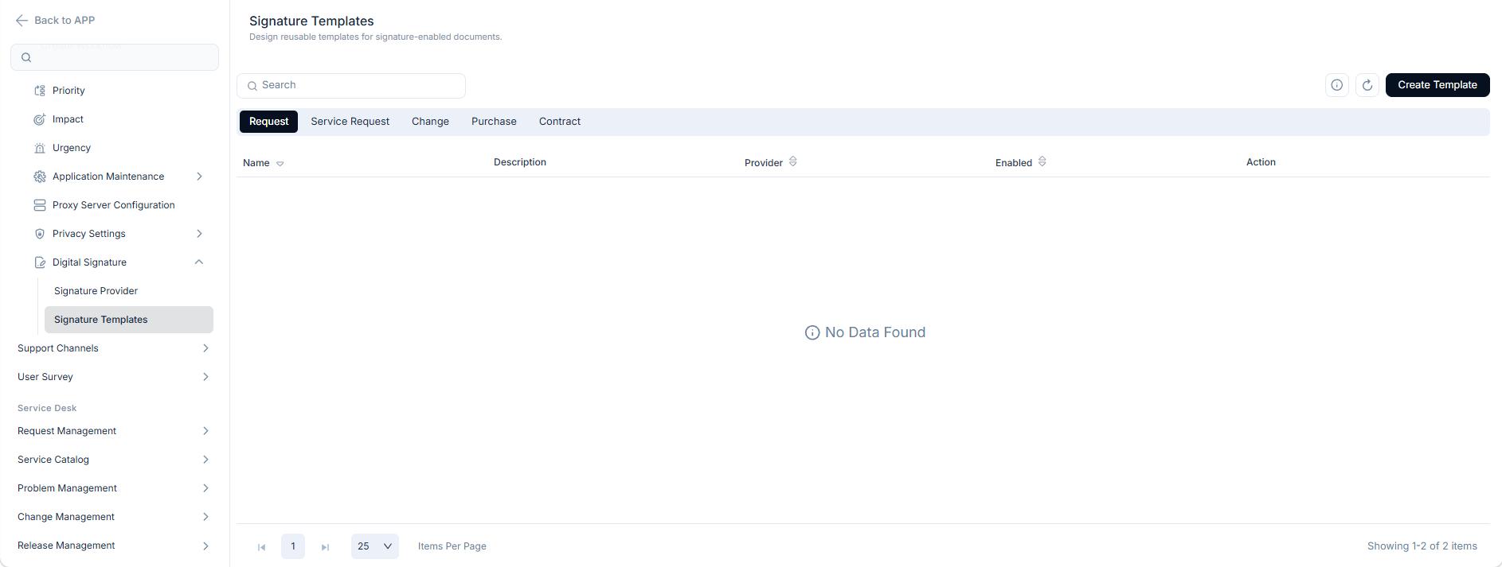Collapse Digital Signature section
The width and height of the screenshot is (1502, 567).
(199, 262)
